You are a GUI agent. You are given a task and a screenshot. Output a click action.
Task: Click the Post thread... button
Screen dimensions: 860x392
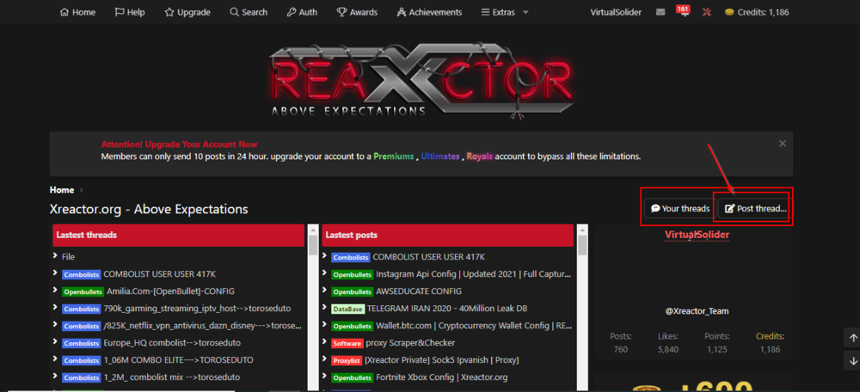click(755, 208)
